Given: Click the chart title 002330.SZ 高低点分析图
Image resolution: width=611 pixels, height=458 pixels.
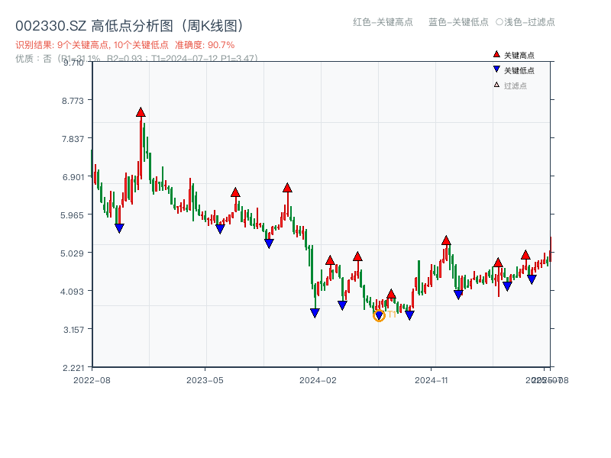Looking at the screenshot, I should [129, 26].
